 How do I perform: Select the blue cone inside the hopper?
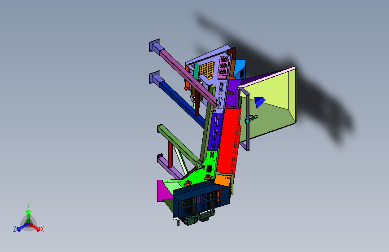click(x=259, y=102)
